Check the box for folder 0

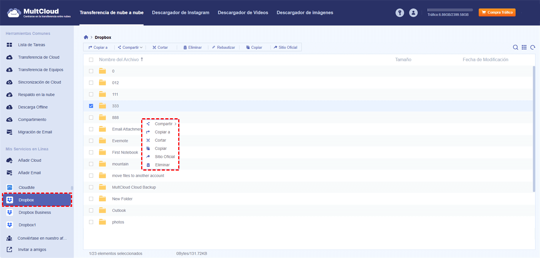point(91,71)
